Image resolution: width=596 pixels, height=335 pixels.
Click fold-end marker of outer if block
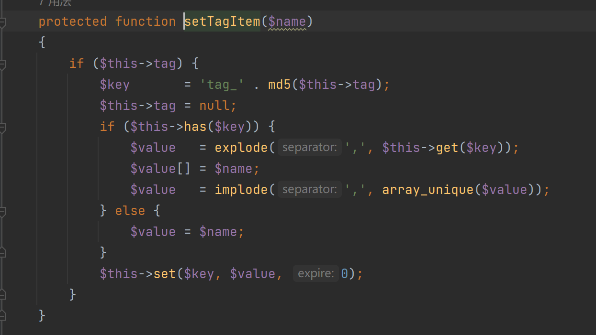click(2, 294)
